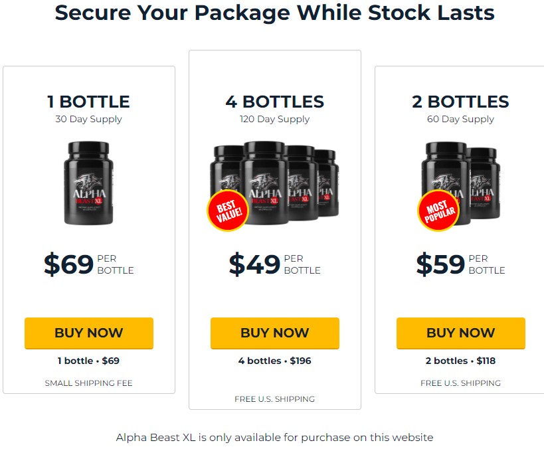Buy now the 2 bottles package
The width and height of the screenshot is (544, 451).
tap(461, 333)
